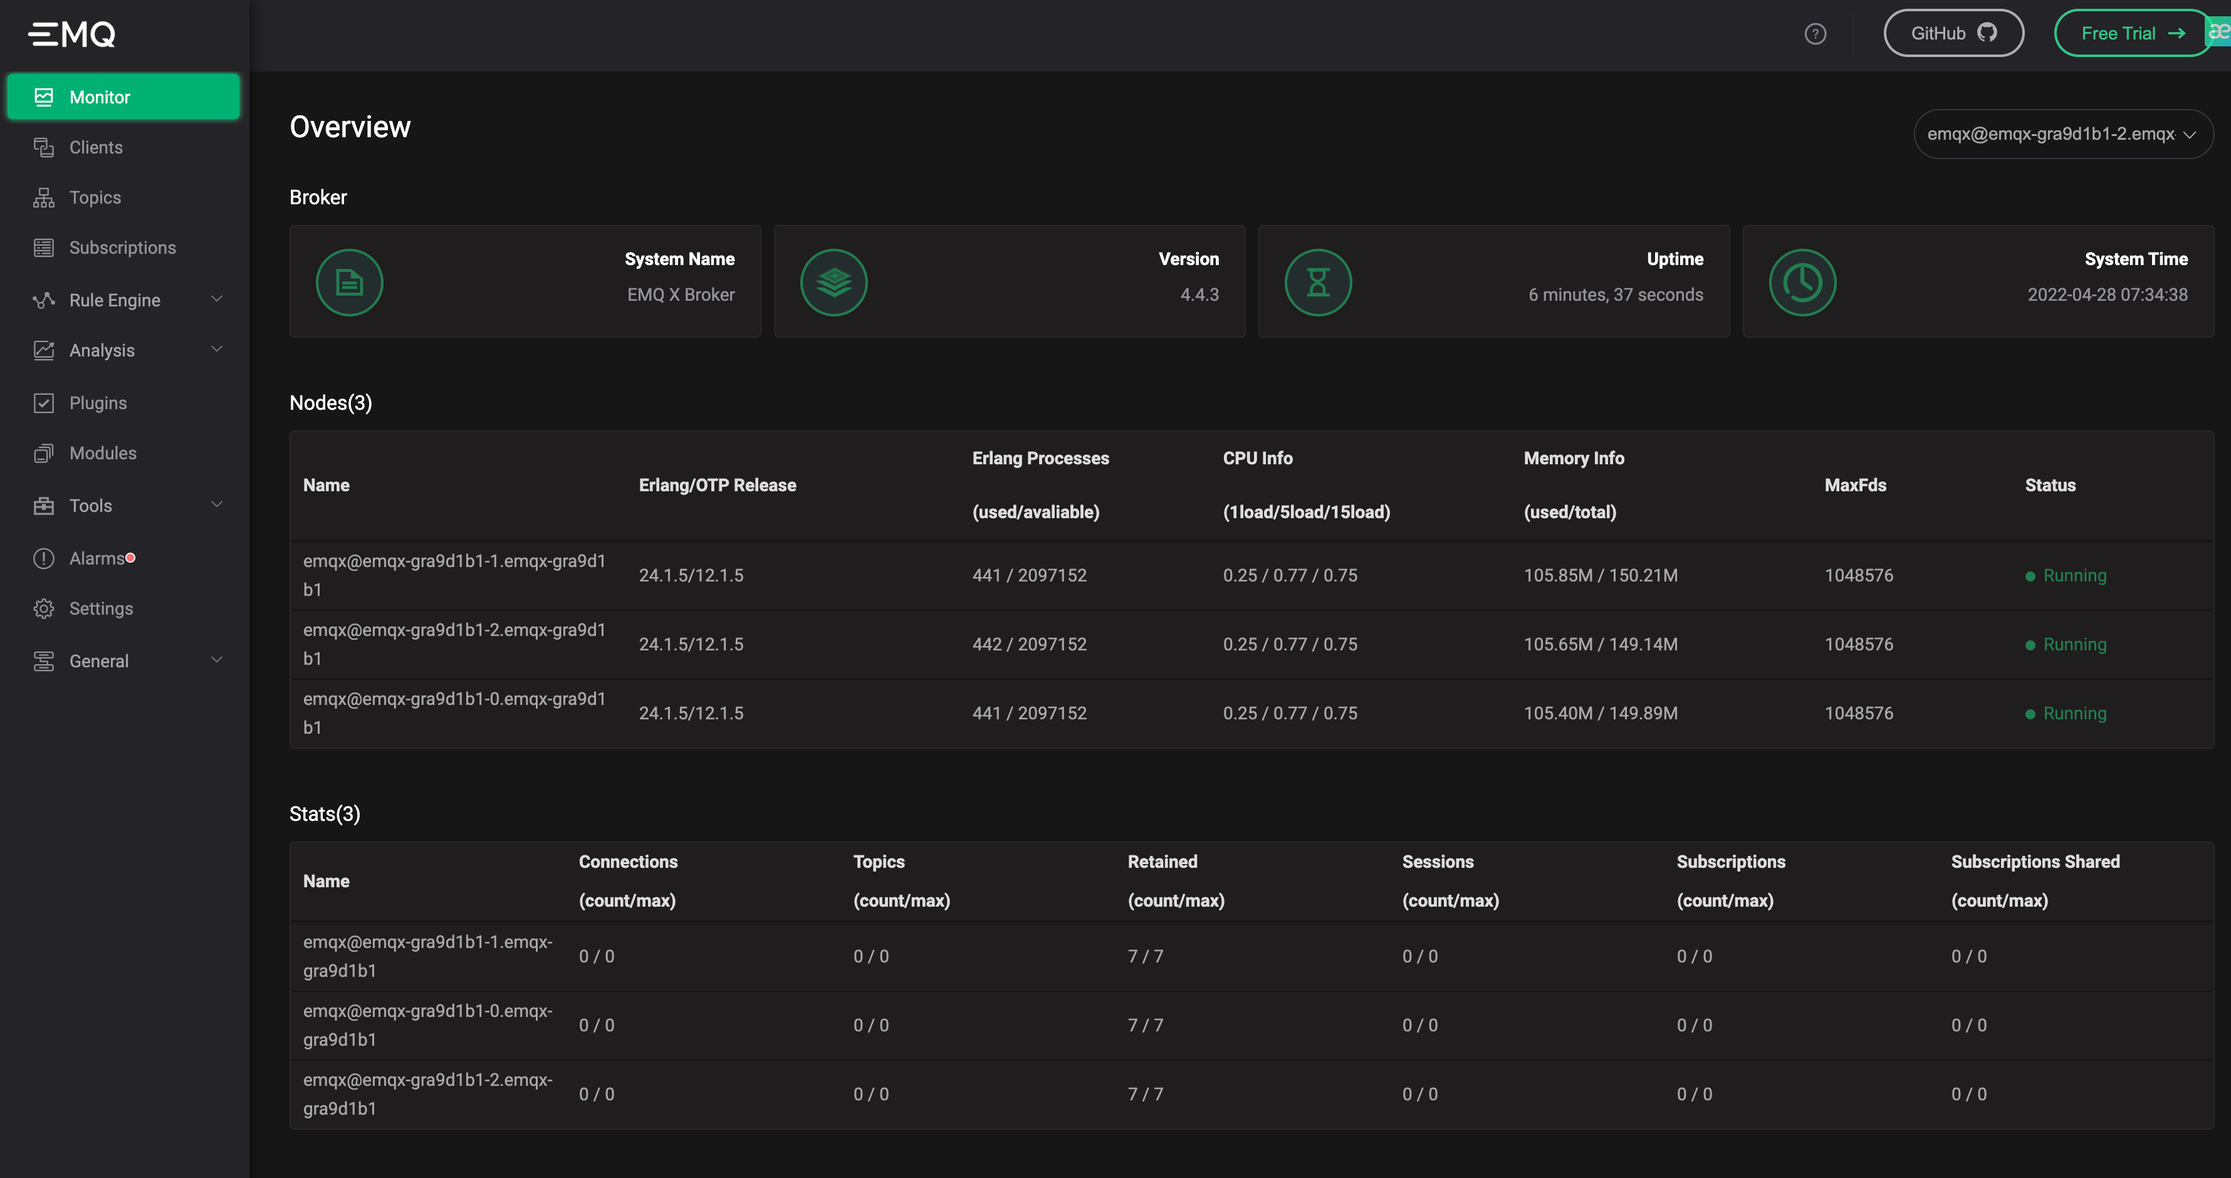Click the Topics hierarchy icon
Viewport: 2231px width, 1178px height.
(44, 197)
